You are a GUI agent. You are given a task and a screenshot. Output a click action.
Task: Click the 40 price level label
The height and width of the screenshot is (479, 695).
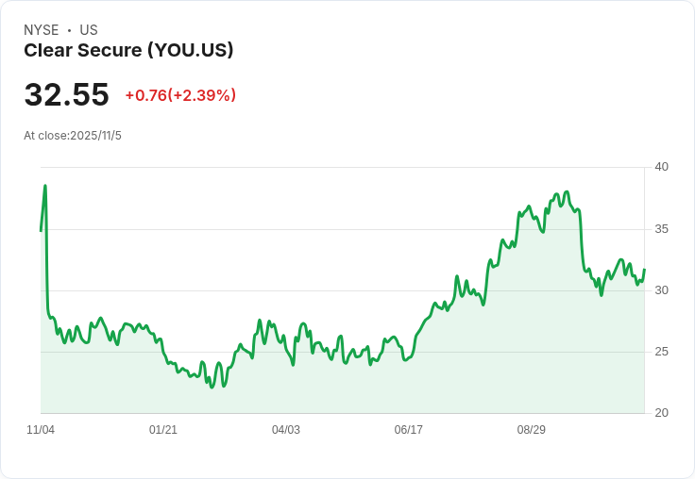(x=661, y=167)
